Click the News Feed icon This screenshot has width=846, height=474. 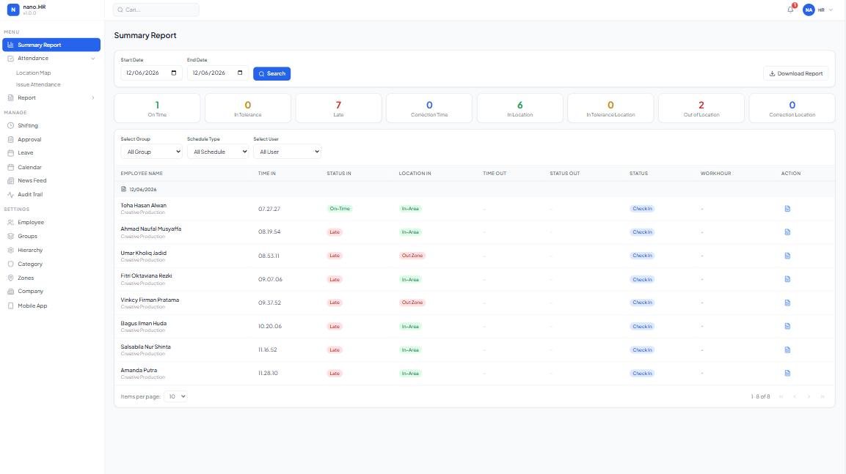coord(10,180)
